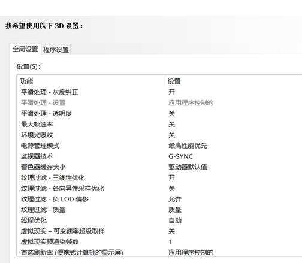The height and width of the screenshot is (263, 302).
Task: Select the 最大帧速率 feature row
Action: pyautogui.click(x=160, y=124)
